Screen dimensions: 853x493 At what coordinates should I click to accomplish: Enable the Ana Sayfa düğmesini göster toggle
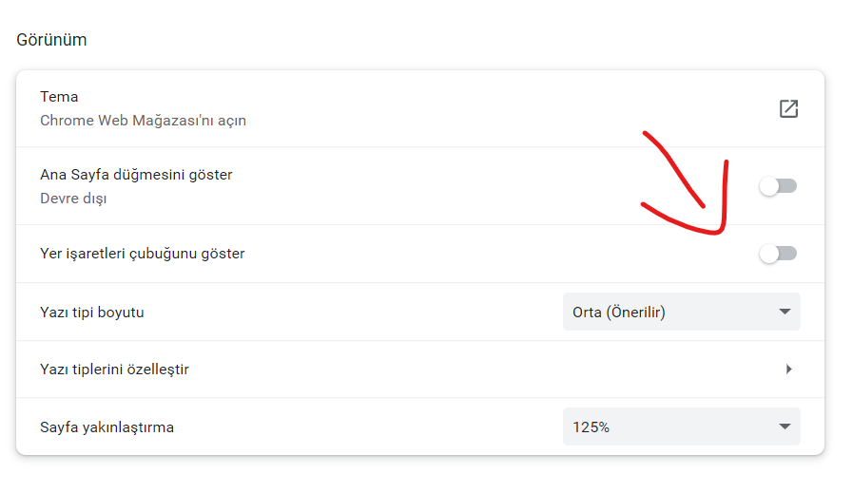tap(778, 186)
